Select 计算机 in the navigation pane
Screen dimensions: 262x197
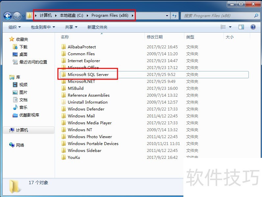29,130
